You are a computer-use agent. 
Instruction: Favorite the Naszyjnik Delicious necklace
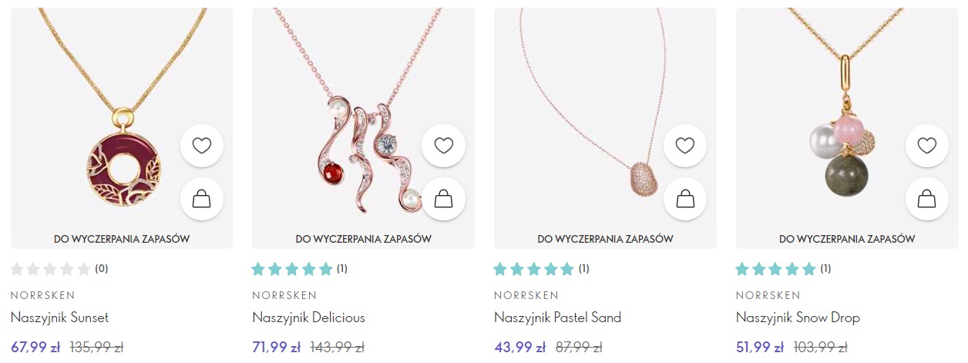[443, 146]
